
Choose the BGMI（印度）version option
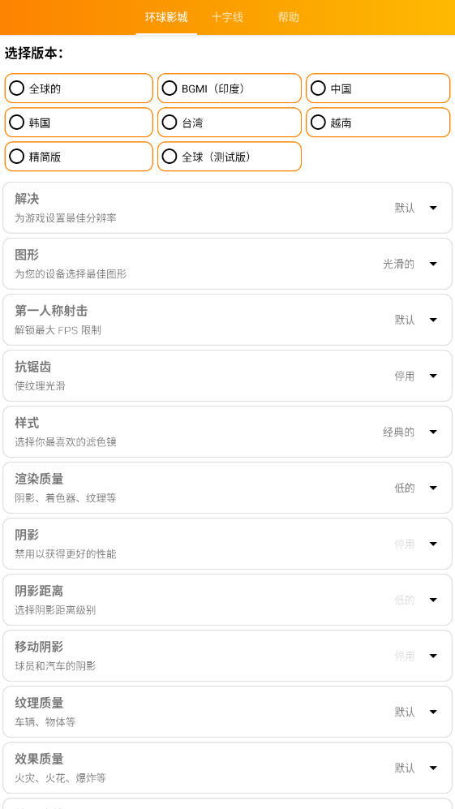[x=229, y=88]
